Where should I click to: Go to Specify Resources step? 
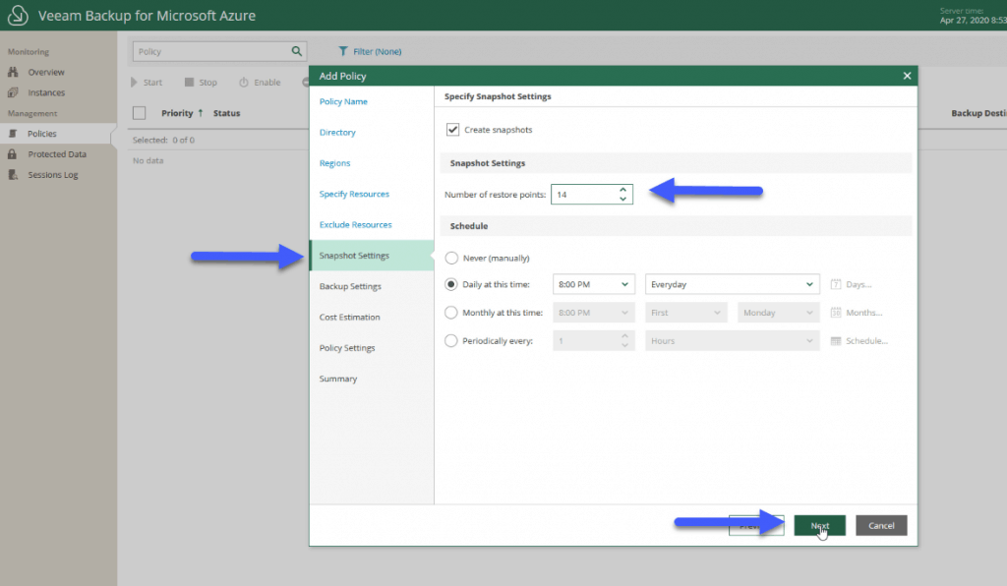[354, 194]
